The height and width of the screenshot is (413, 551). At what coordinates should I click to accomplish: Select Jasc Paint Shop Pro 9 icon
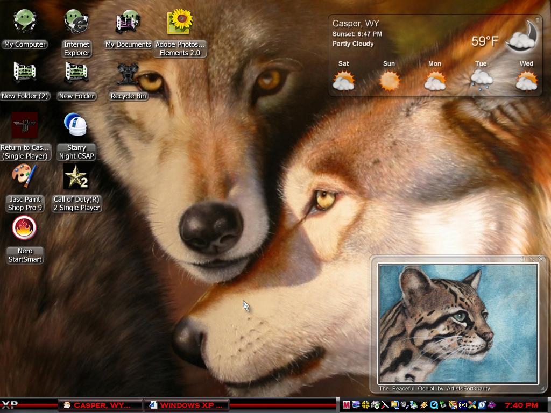(x=25, y=188)
